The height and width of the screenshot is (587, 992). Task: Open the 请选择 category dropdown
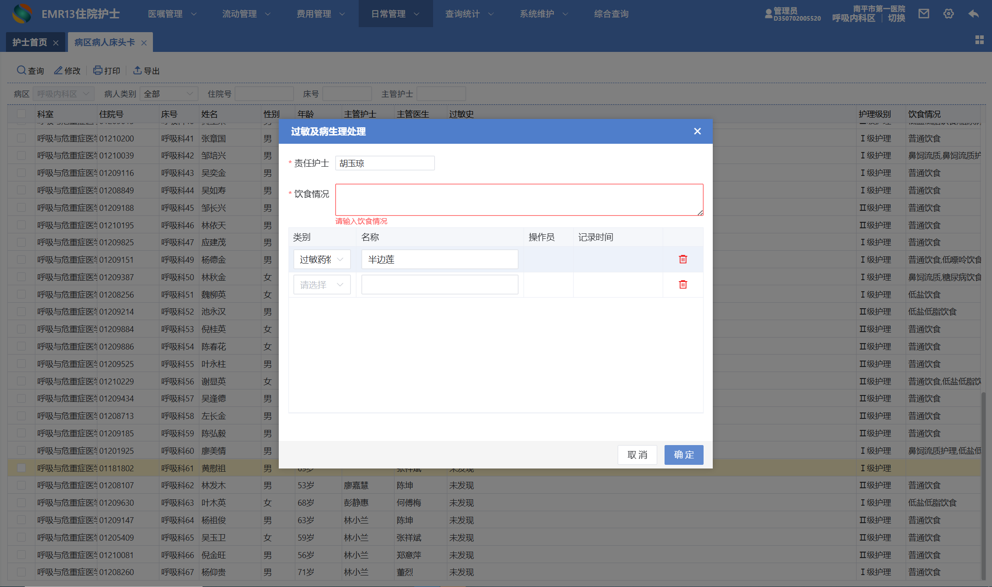tap(322, 285)
